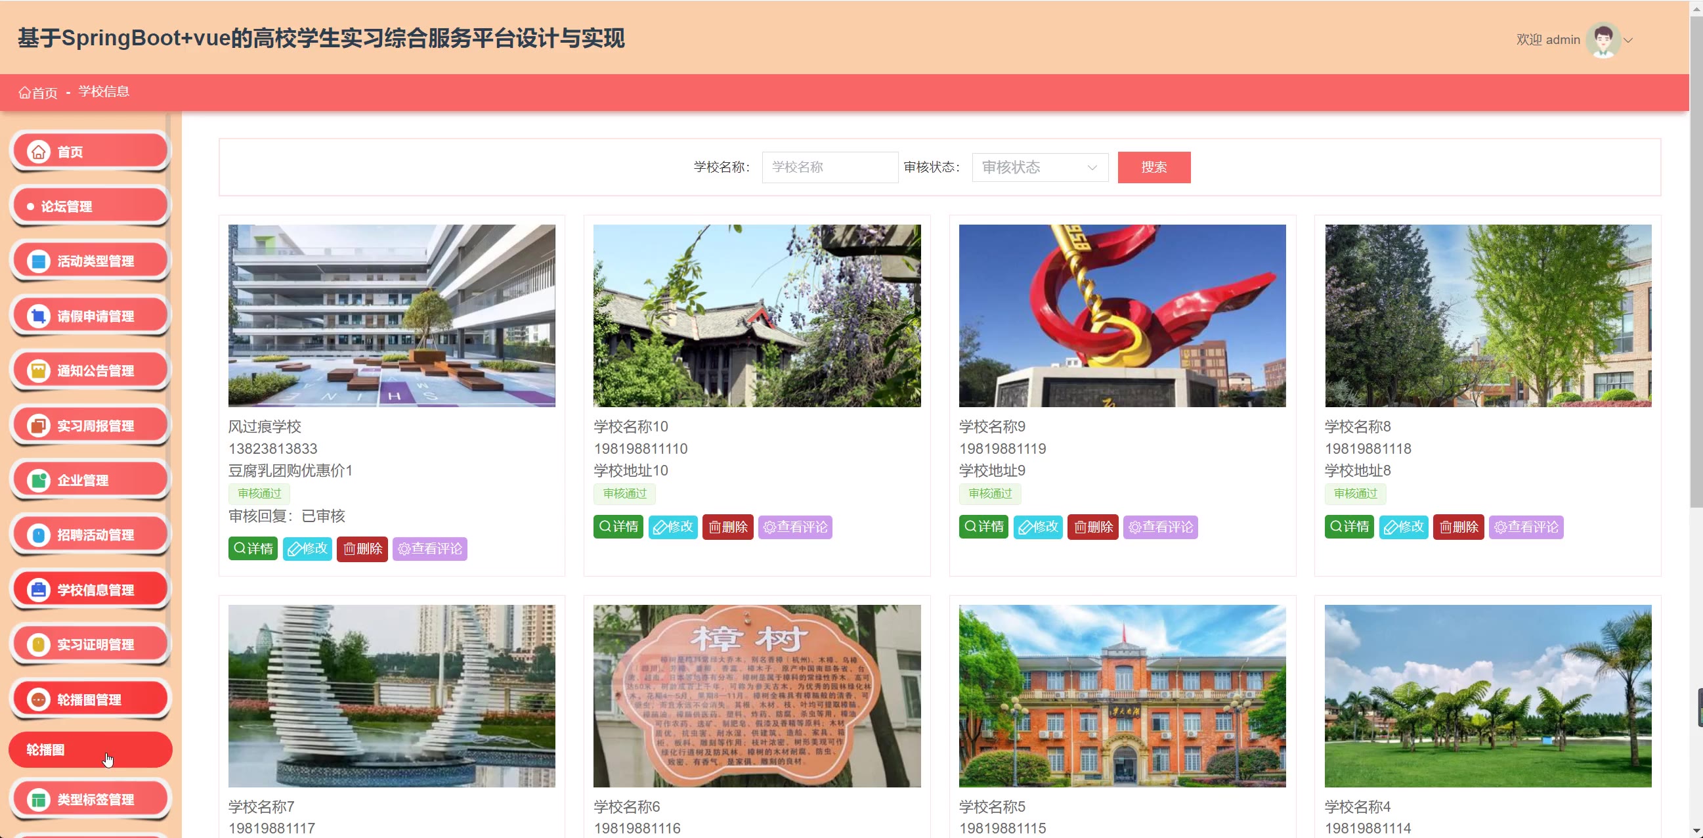Click the 搜索 button

pos(1153,167)
